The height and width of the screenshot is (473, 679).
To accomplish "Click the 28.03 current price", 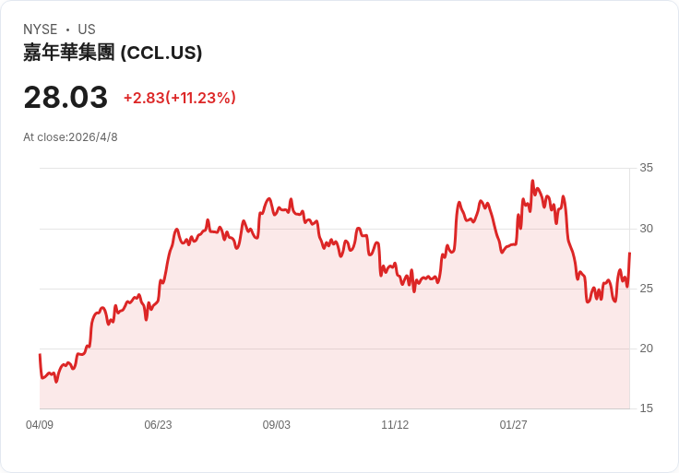I will point(66,97).
